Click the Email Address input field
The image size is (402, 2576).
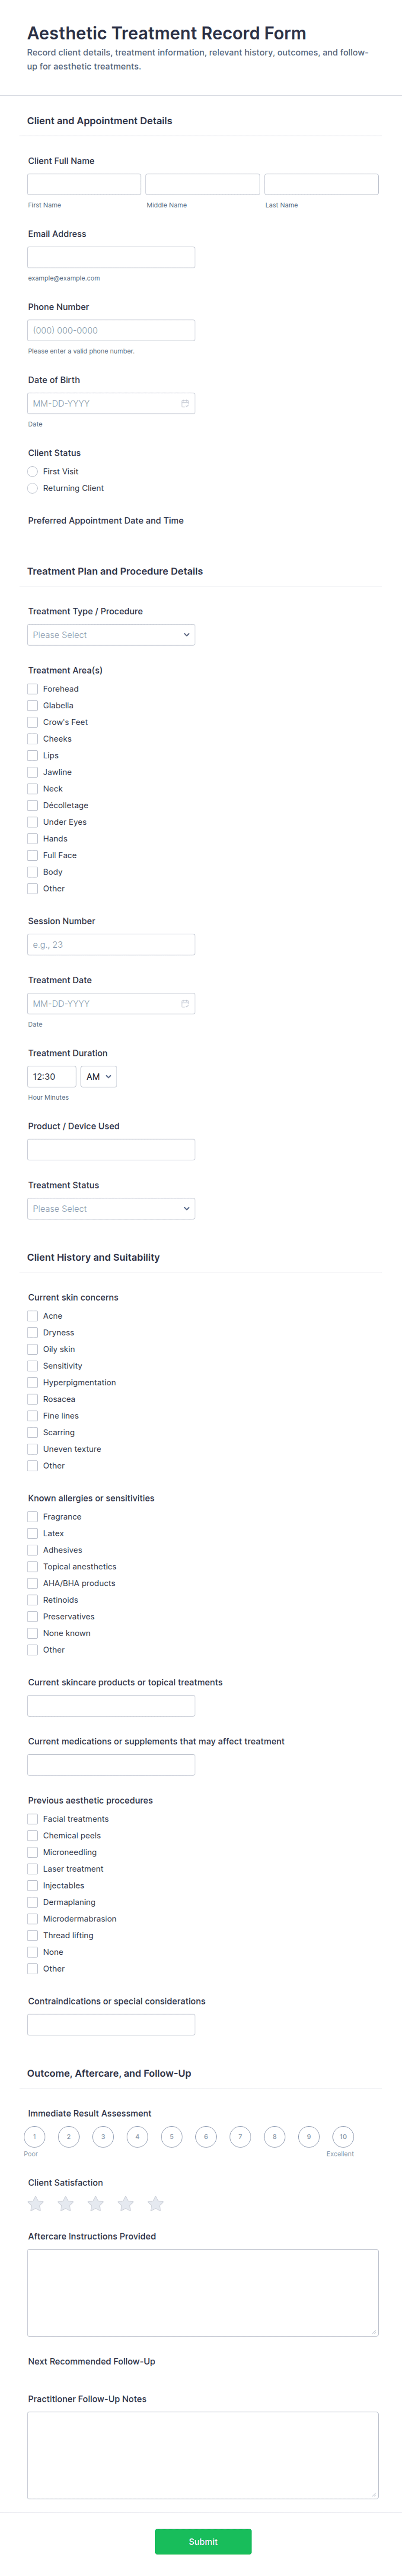(x=111, y=257)
